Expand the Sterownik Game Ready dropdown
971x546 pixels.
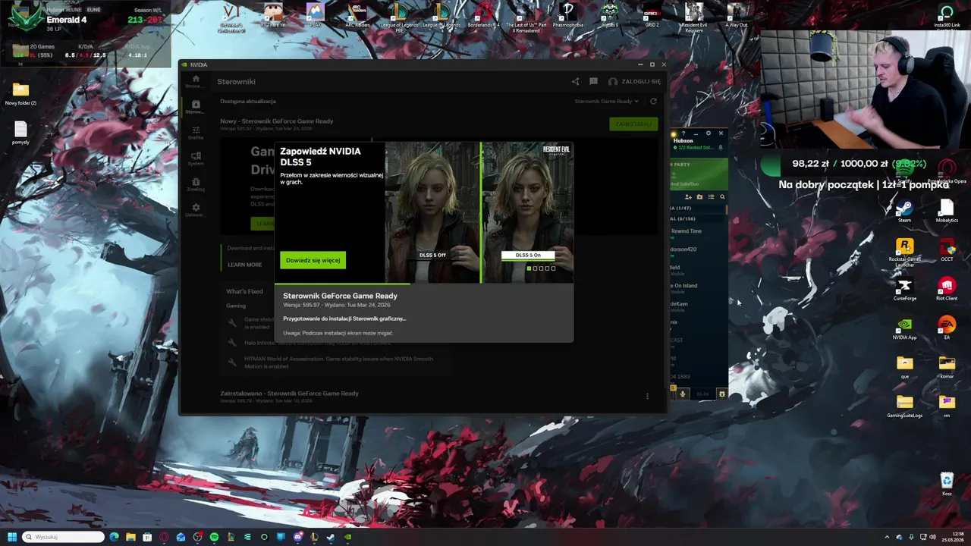(x=606, y=101)
